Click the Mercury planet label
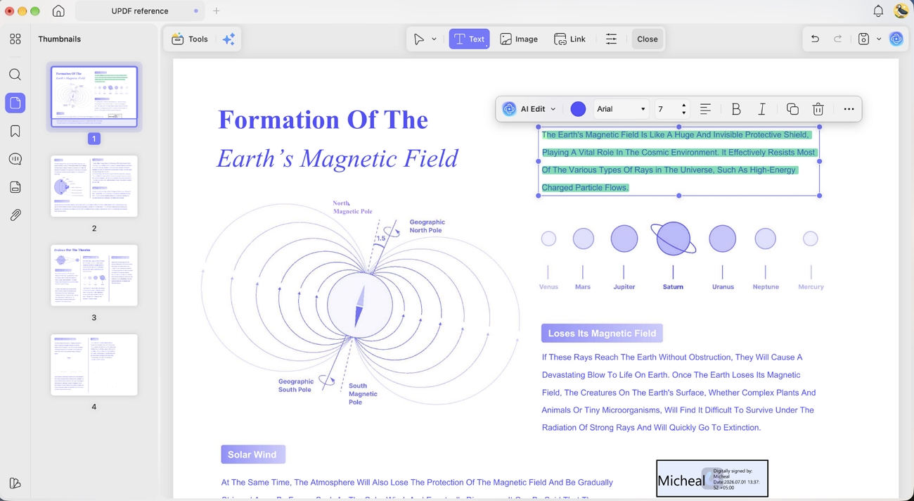The width and height of the screenshot is (914, 501). tap(811, 287)
